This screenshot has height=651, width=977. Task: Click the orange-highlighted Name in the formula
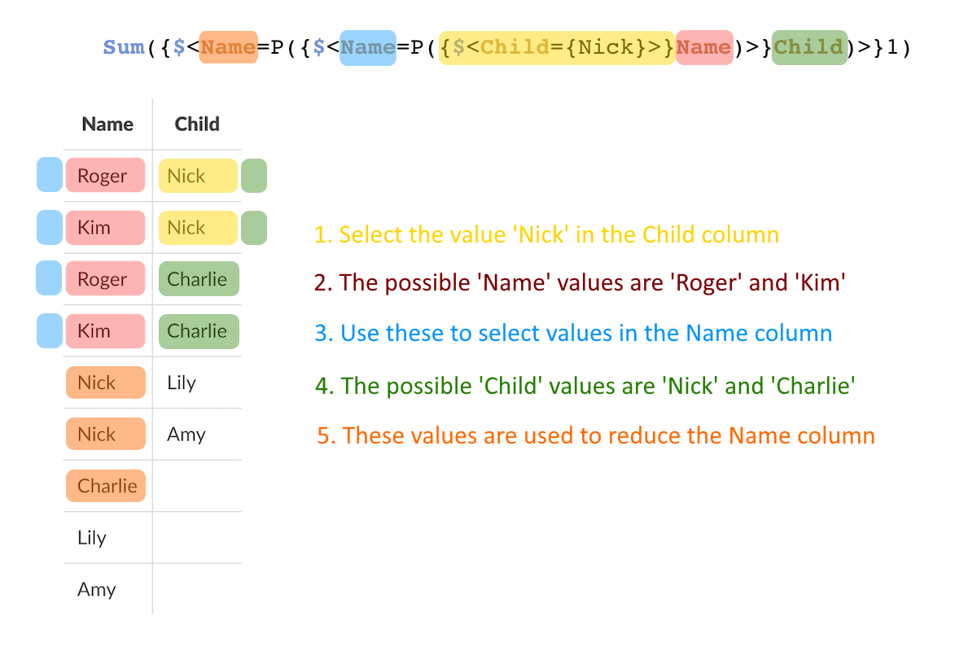pyautogui.click(x=228, y=47)
